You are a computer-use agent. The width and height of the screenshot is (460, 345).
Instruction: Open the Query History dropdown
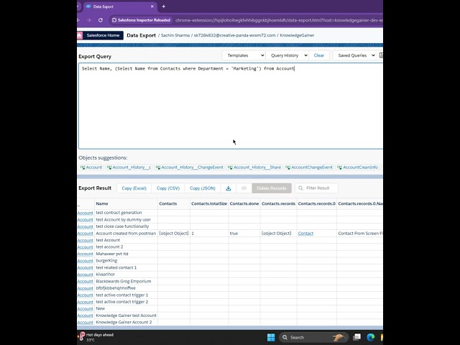(x=287, y=55)
